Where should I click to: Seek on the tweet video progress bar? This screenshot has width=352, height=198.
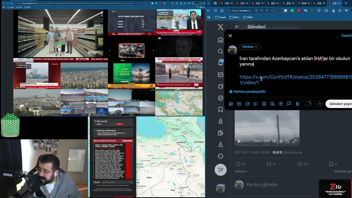pos(267,134)
